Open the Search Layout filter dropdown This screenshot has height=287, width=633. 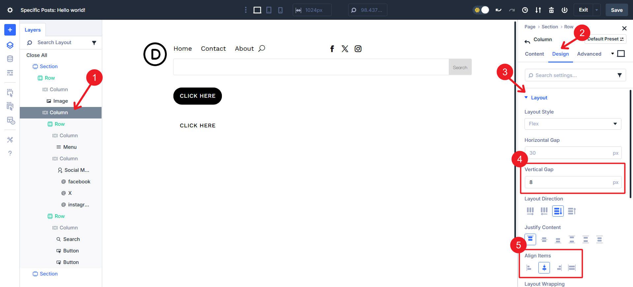(94, 43)
